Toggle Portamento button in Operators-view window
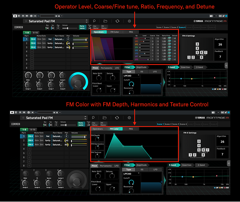240x202 pixels. point(82,27)
